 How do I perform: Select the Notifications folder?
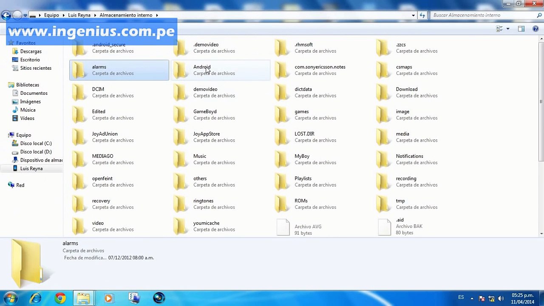coord(423,159)
